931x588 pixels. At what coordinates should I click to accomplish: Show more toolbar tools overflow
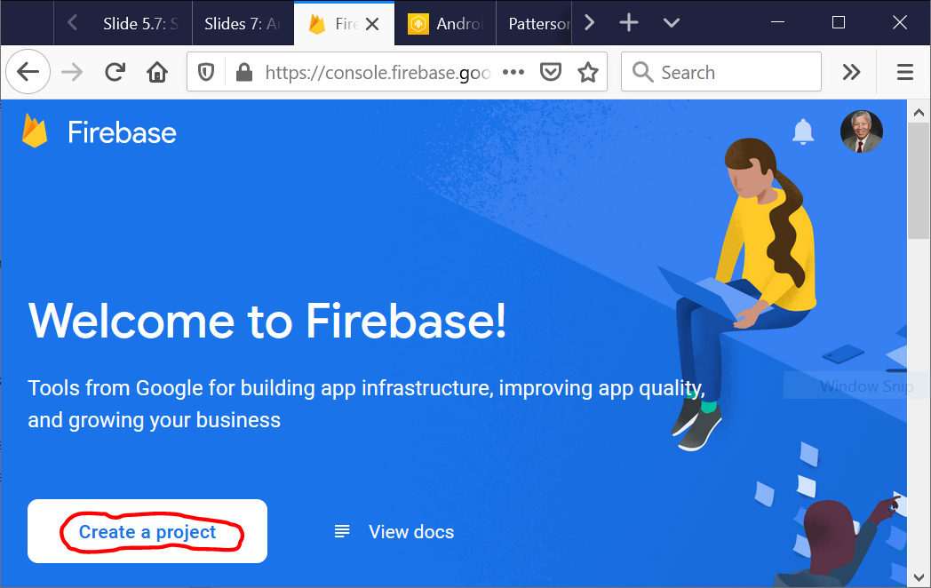[851, 73]
